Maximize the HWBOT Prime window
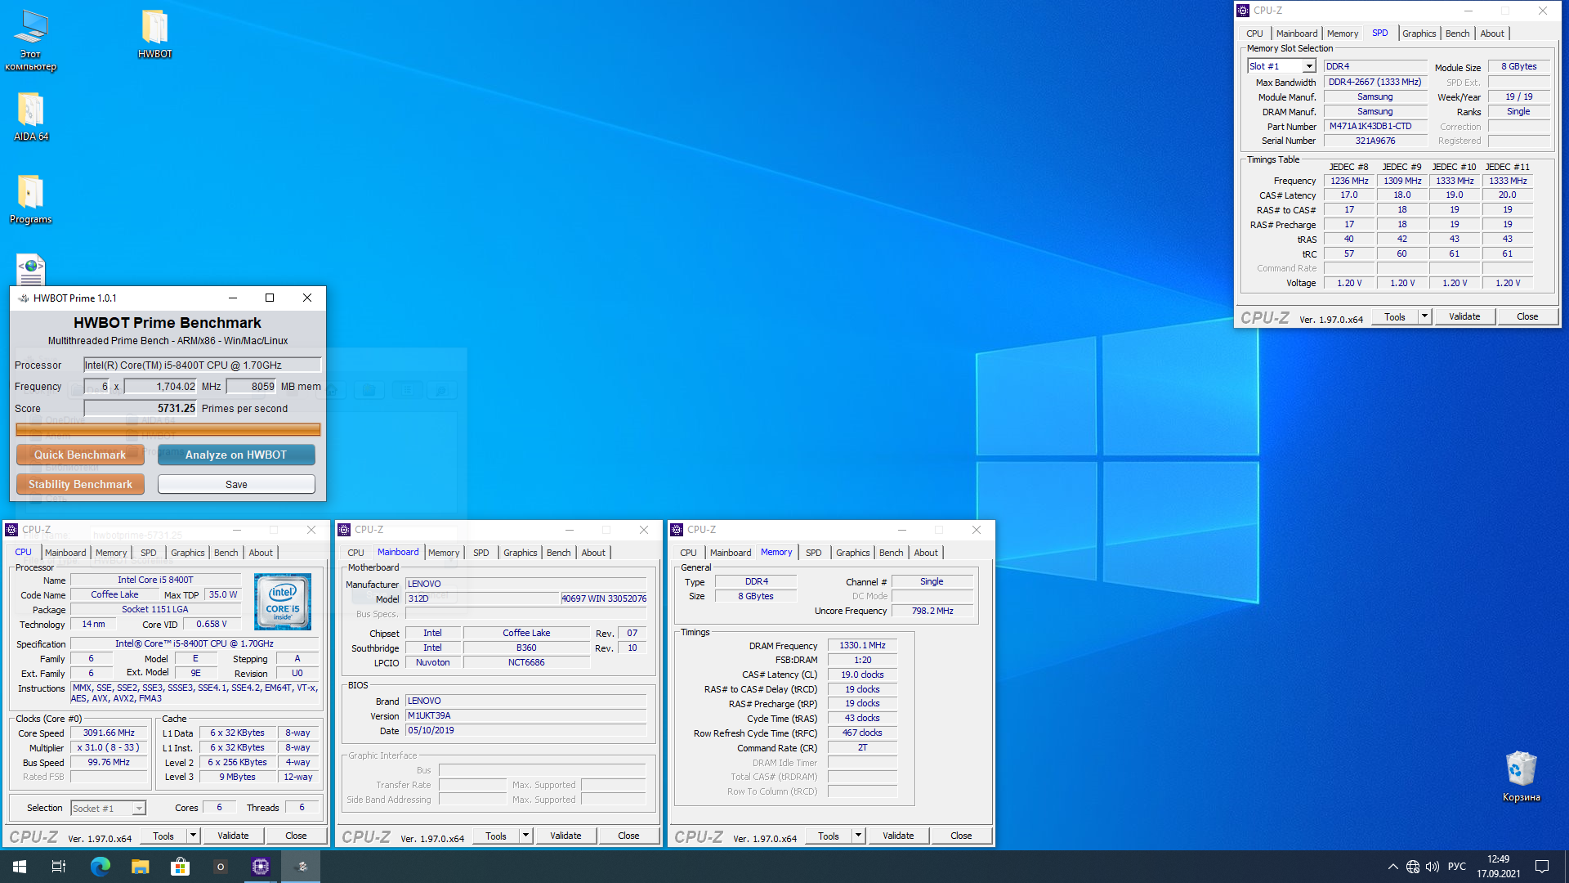 [270, 298]
